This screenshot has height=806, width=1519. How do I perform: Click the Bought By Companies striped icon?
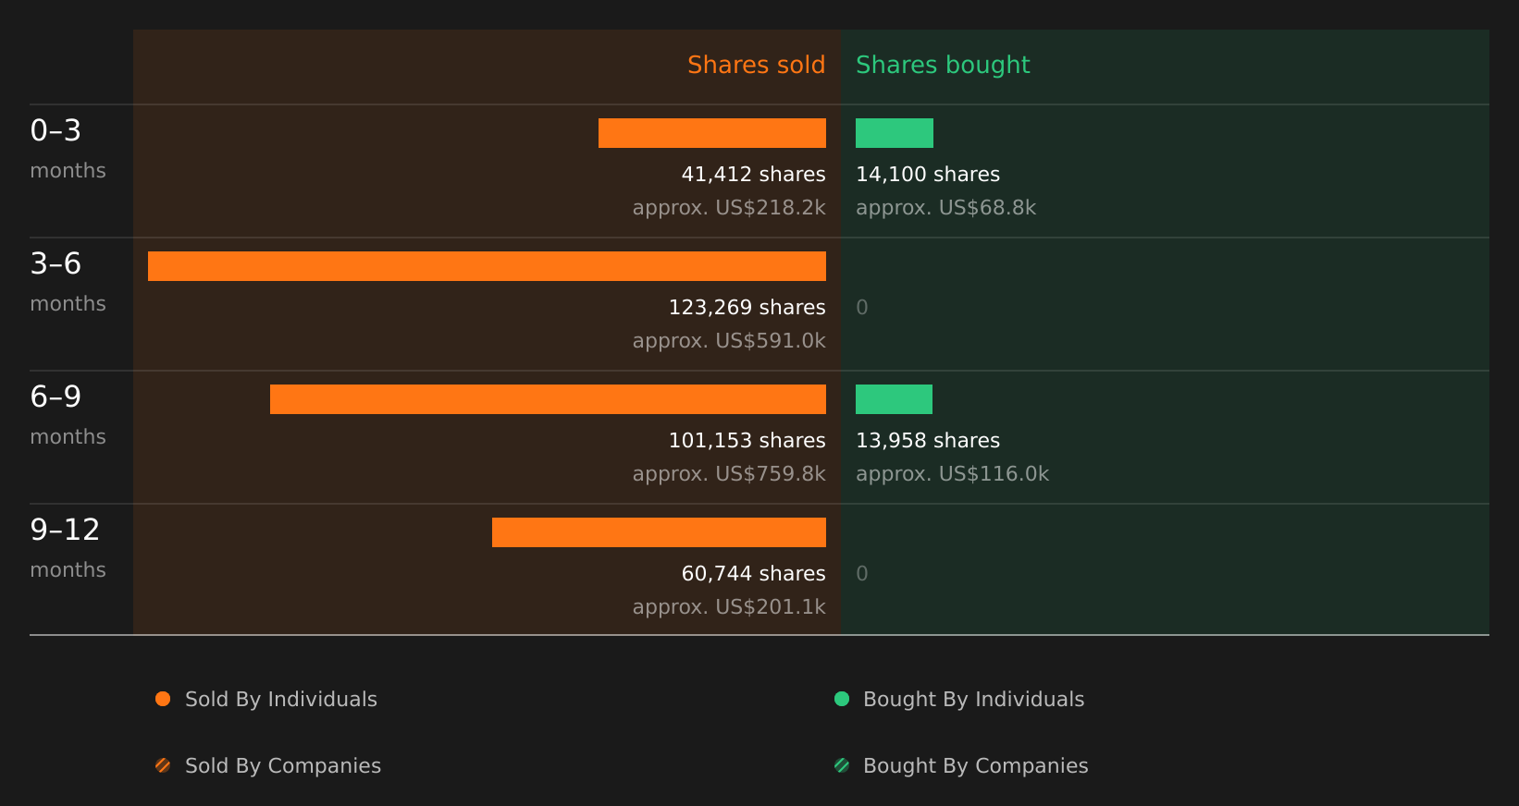[x=842, y=765]
